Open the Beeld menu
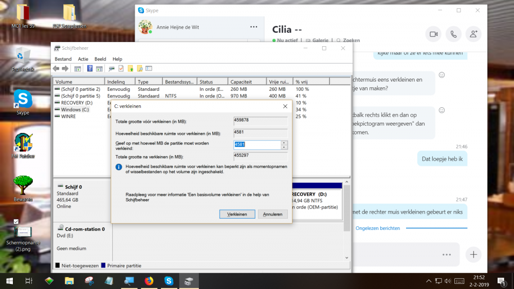Viewport: 514px width, 289px height. pos(100,59)
